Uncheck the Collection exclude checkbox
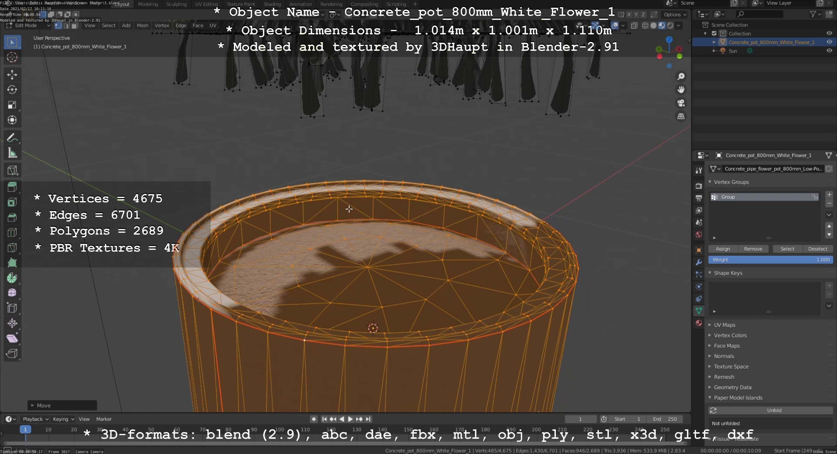The height and width of the screenshot is (454, 837). [714, 33]
